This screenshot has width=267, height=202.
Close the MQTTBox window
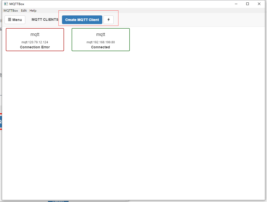click(x=259, y=4)
